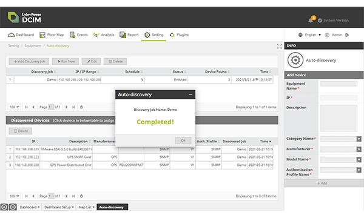Minimize the Auto-discovery dialog
Image resolution: width=364 pixels, height=218 pixels.
click(190, 94)
